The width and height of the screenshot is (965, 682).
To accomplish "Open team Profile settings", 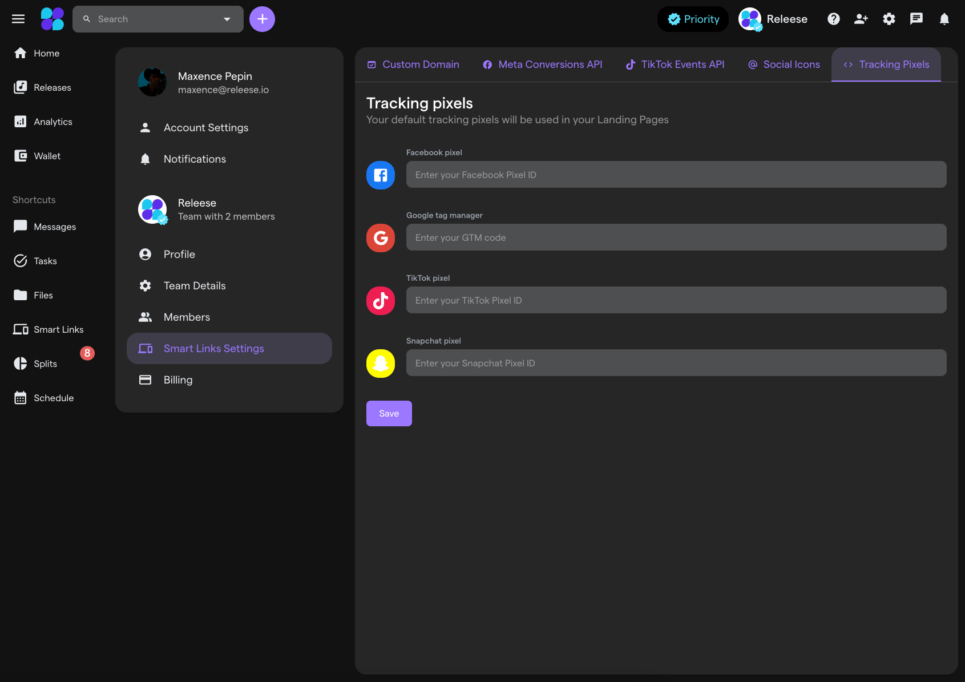I will click(229, 254).
